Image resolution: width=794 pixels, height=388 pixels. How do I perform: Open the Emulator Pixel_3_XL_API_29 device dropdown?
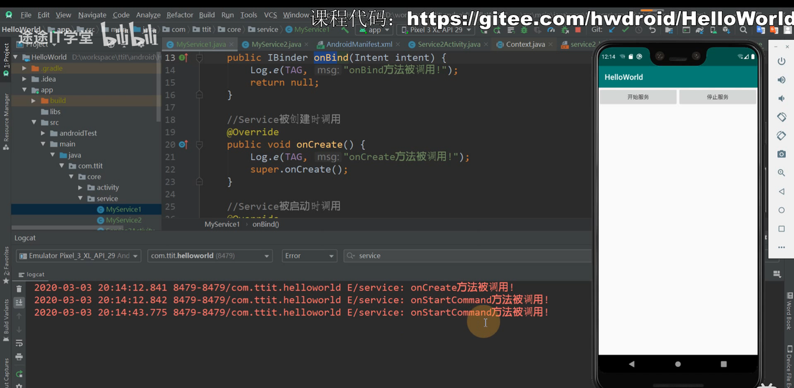coord(78,255)
